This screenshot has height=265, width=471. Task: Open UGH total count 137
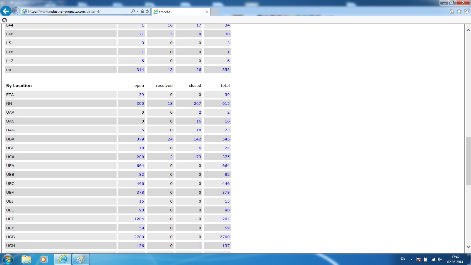(x=226, y=246)
